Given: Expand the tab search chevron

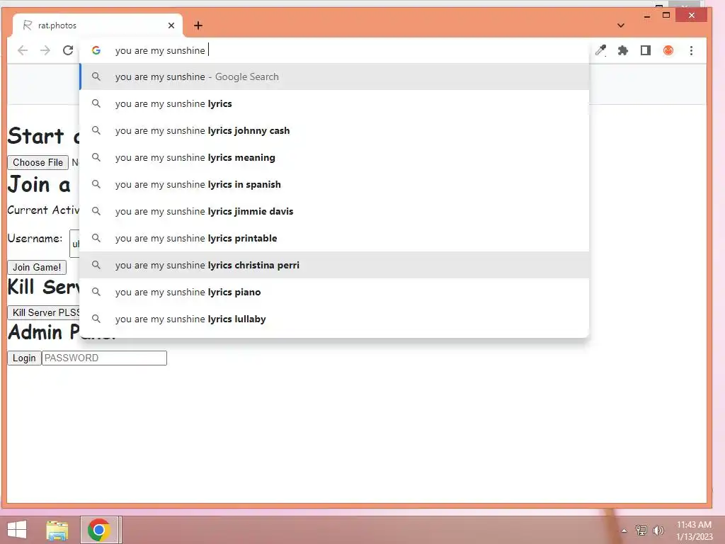Looking at the screenshot, I should [x=621, y=25].
